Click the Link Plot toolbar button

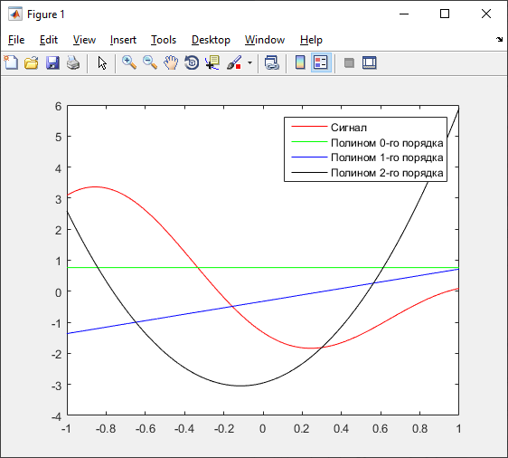(x=272, y=62)
